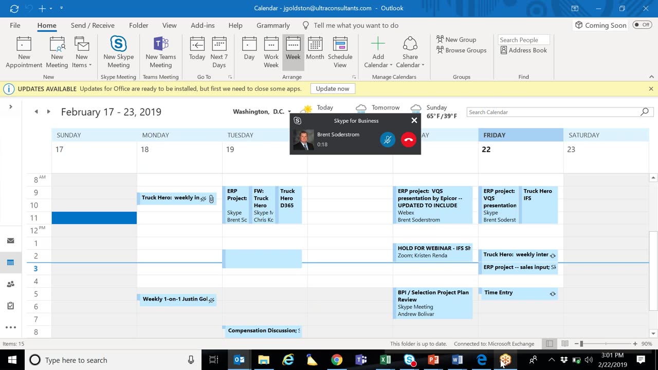Open more navigation options
The width and height of the screenshot is (658, 370).
click(x=10, y=327)
